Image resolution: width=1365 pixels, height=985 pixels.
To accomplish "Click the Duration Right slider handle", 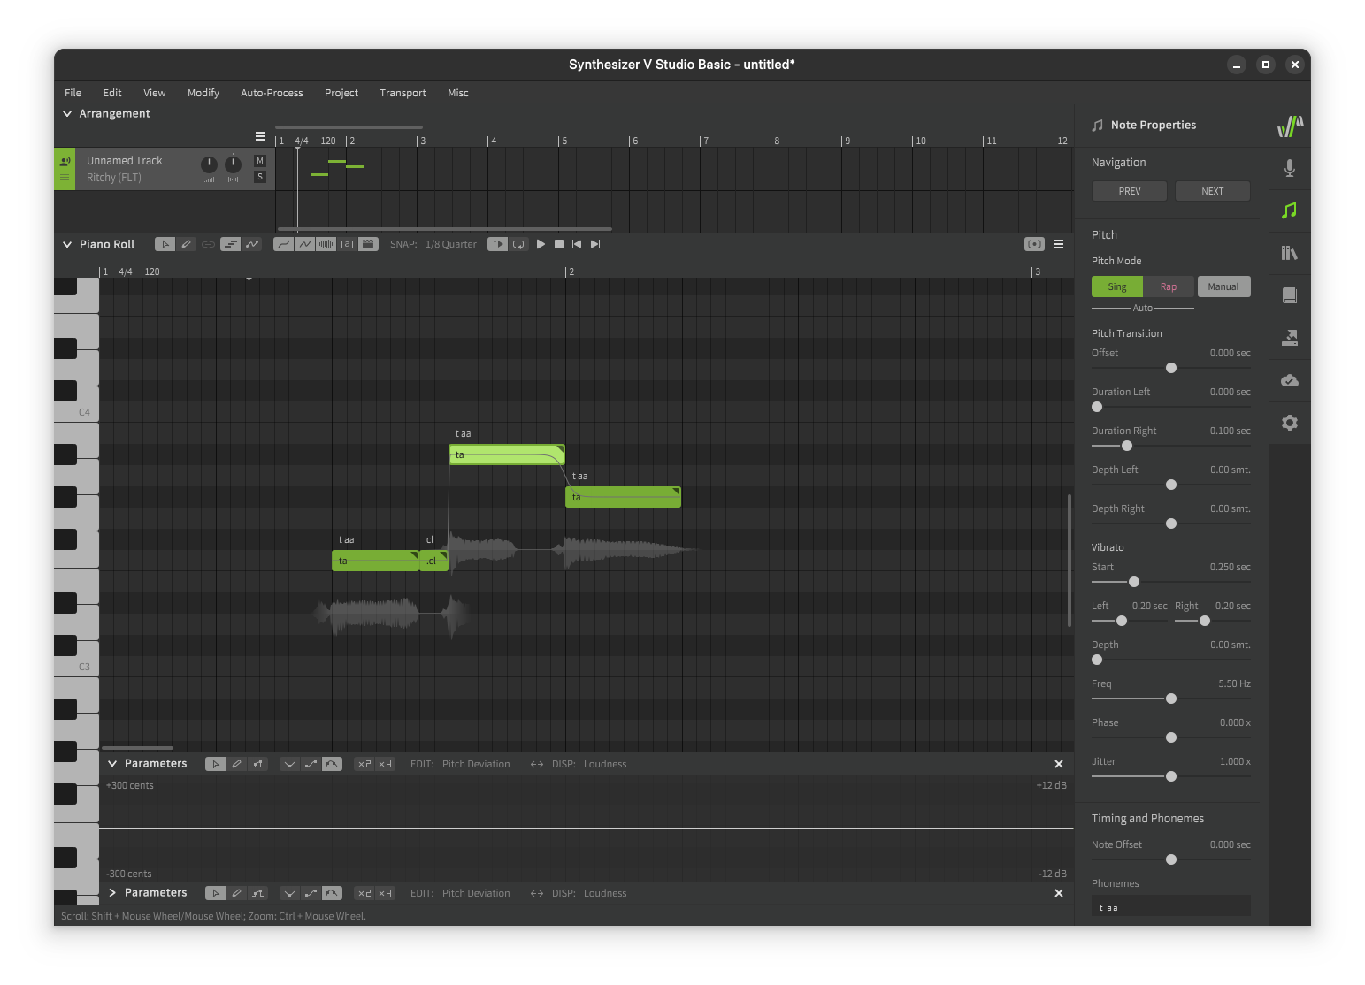I will [x=1127, y=446].
